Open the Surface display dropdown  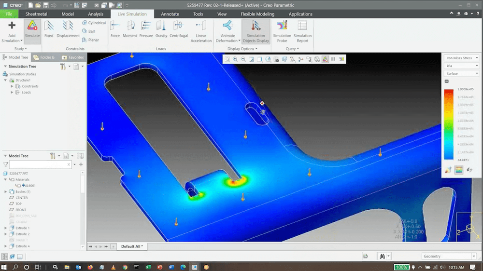(x=461, y=73)
